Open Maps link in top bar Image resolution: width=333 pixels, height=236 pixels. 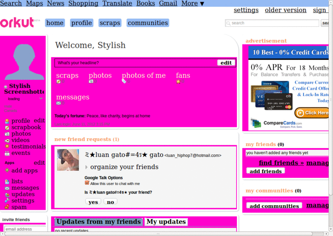[x=35, y=3]
